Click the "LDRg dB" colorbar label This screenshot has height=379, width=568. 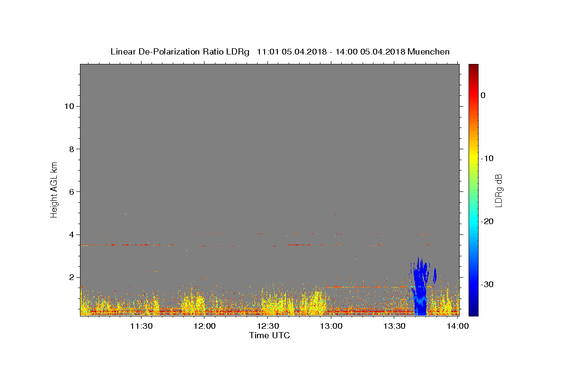tap(498, 190)
